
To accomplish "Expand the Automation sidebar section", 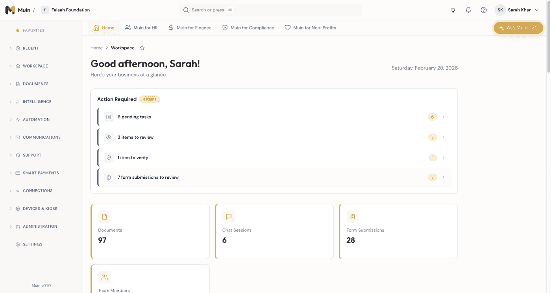I will click(x=11, y=120).
